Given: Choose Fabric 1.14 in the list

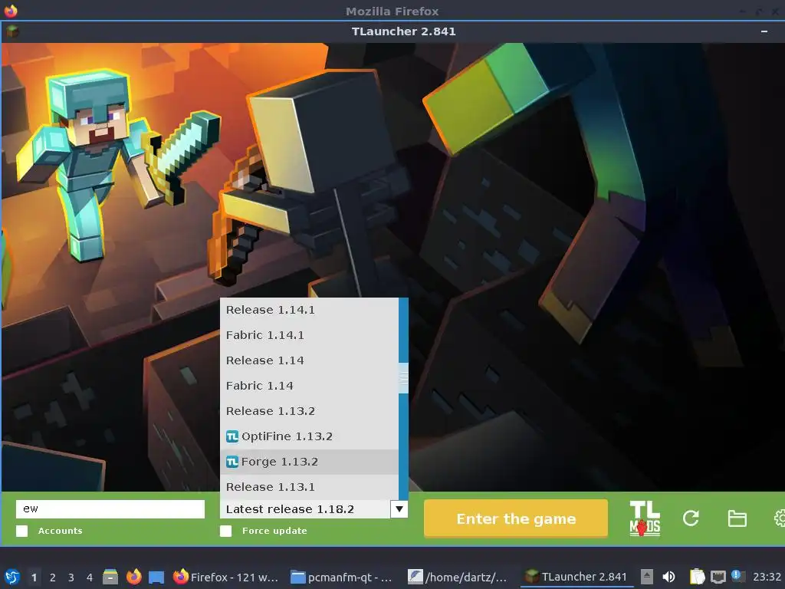Looking at the screenshot, I should pos(309,386).
